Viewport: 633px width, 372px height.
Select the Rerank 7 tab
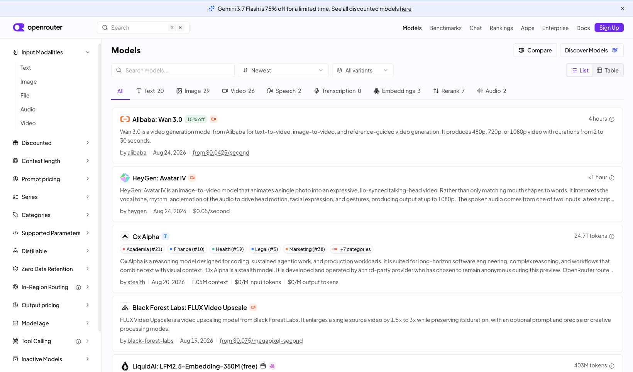449,91
